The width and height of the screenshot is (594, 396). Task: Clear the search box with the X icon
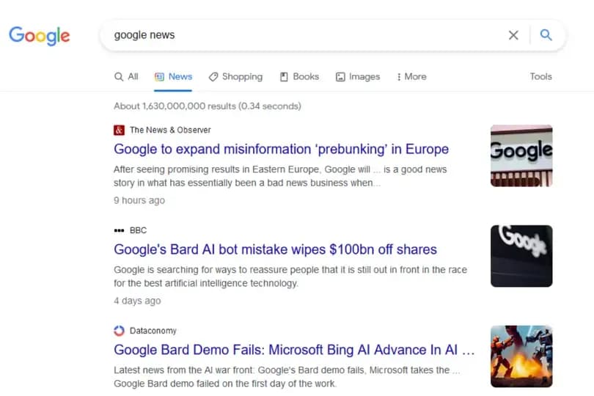pyautogui.click(x=513, y=35)
